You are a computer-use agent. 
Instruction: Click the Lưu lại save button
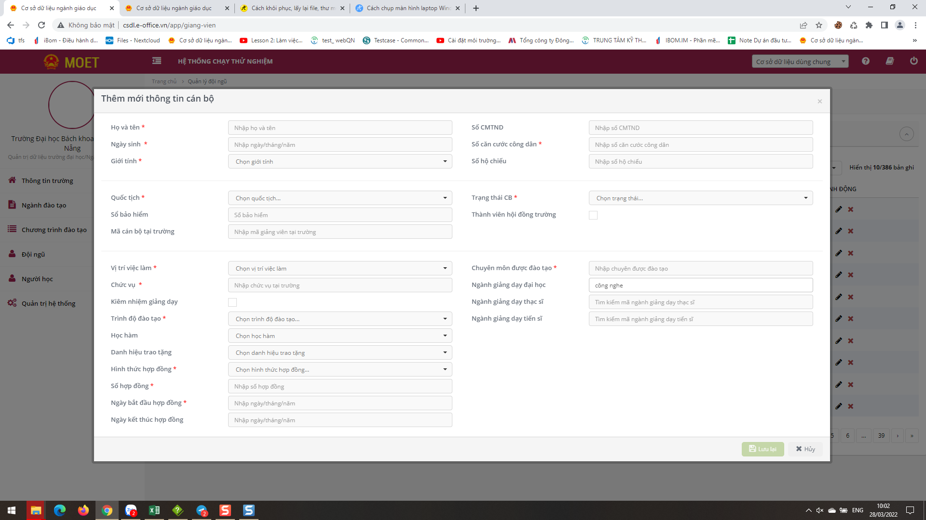763,449
